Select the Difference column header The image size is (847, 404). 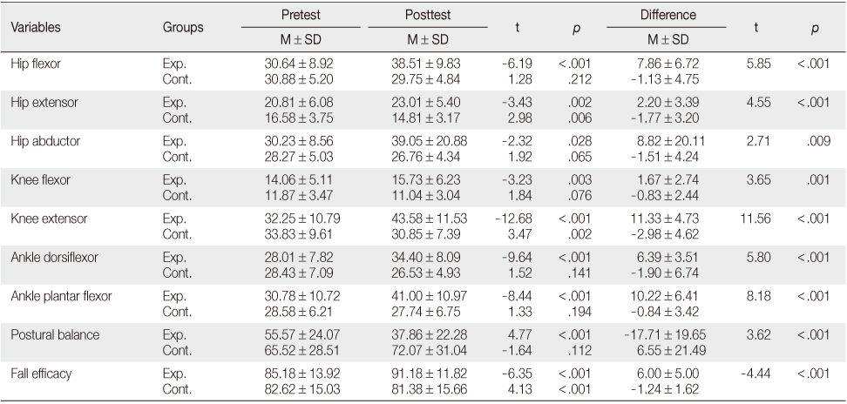point(668,15)
